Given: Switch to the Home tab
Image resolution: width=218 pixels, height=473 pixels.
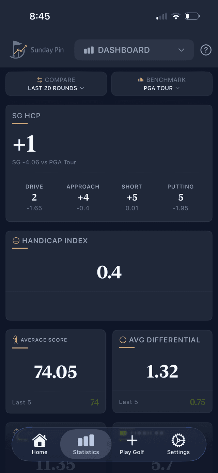Looking at the screenshot, I should [x=39, y=444].
